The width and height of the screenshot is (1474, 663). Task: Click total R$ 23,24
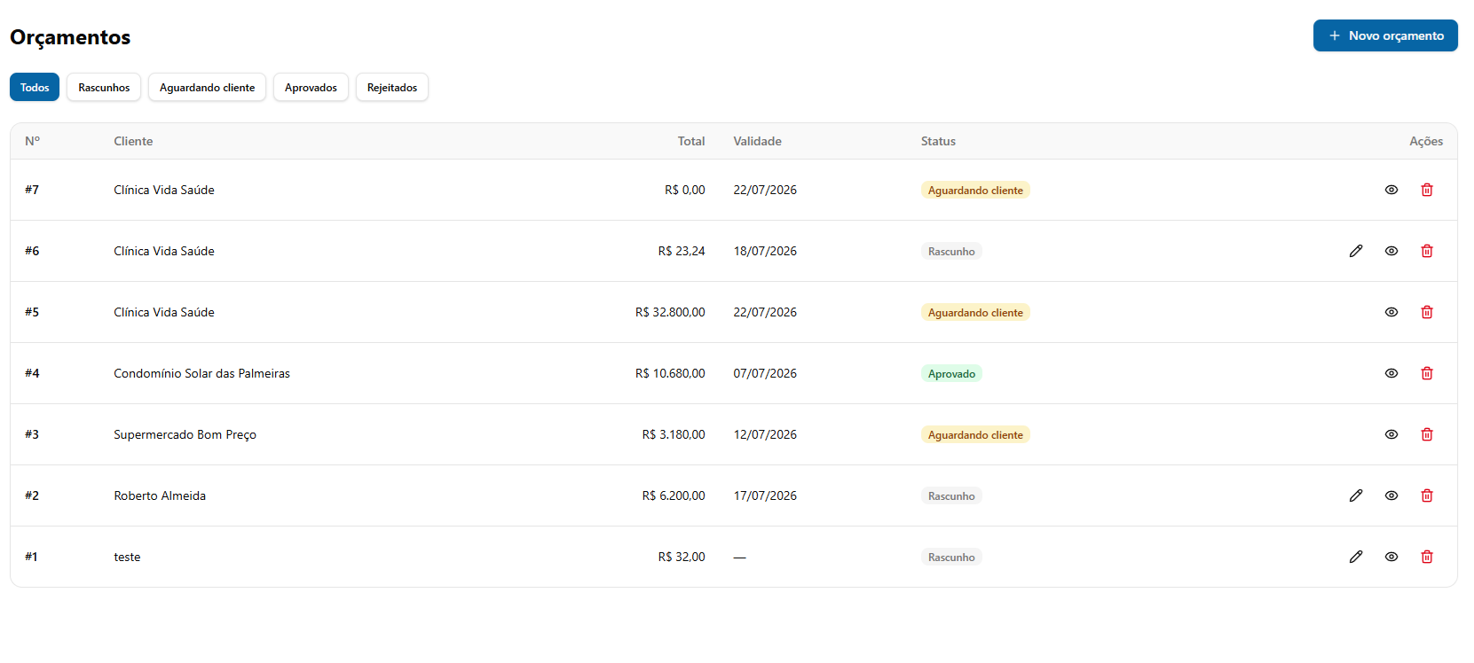pyautogui.click(x=682, y=251)
